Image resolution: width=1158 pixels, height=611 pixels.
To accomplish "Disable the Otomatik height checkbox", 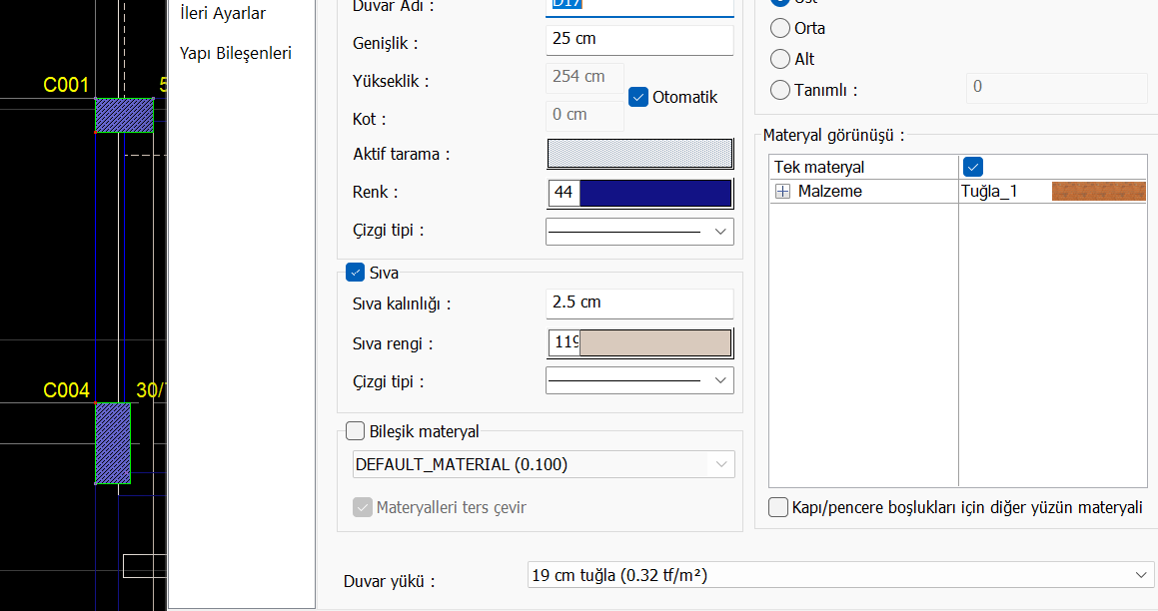I will point(639,97).
